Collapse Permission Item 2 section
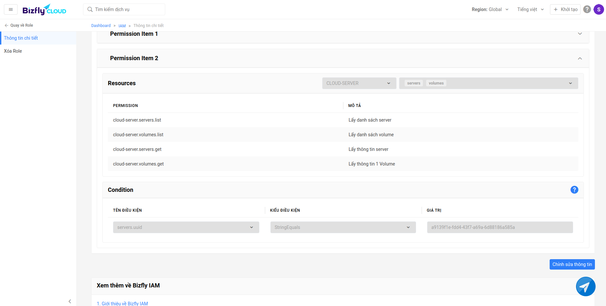Screen dimensions: 606x306 580,59
